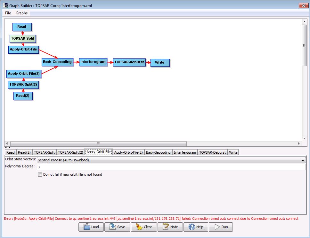Click the Clear button's broom icon
The width and height of the screenshot is (310, 238).
(139, 227)
